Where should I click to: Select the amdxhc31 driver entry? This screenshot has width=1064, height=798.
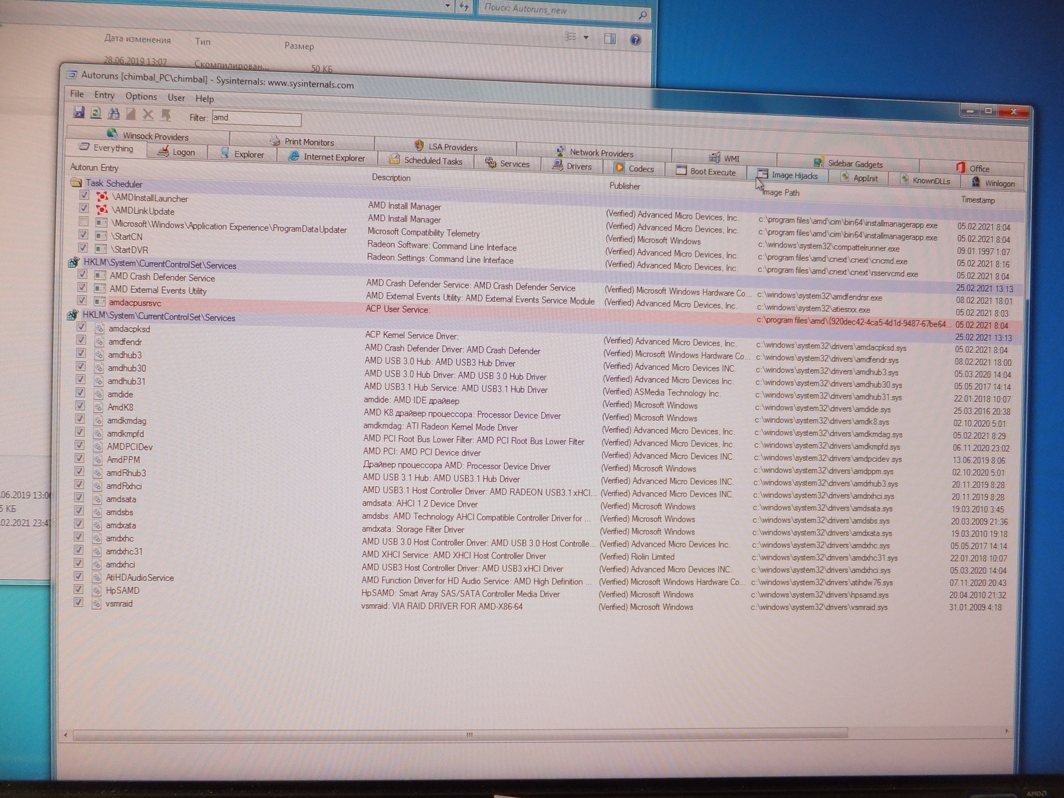coord(124,551)
